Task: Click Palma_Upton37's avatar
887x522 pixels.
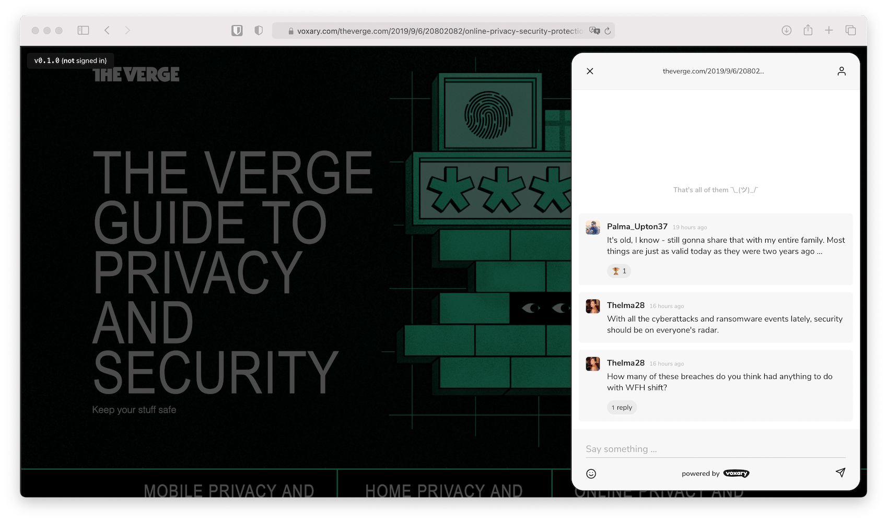Action: [x=593, y=228]
